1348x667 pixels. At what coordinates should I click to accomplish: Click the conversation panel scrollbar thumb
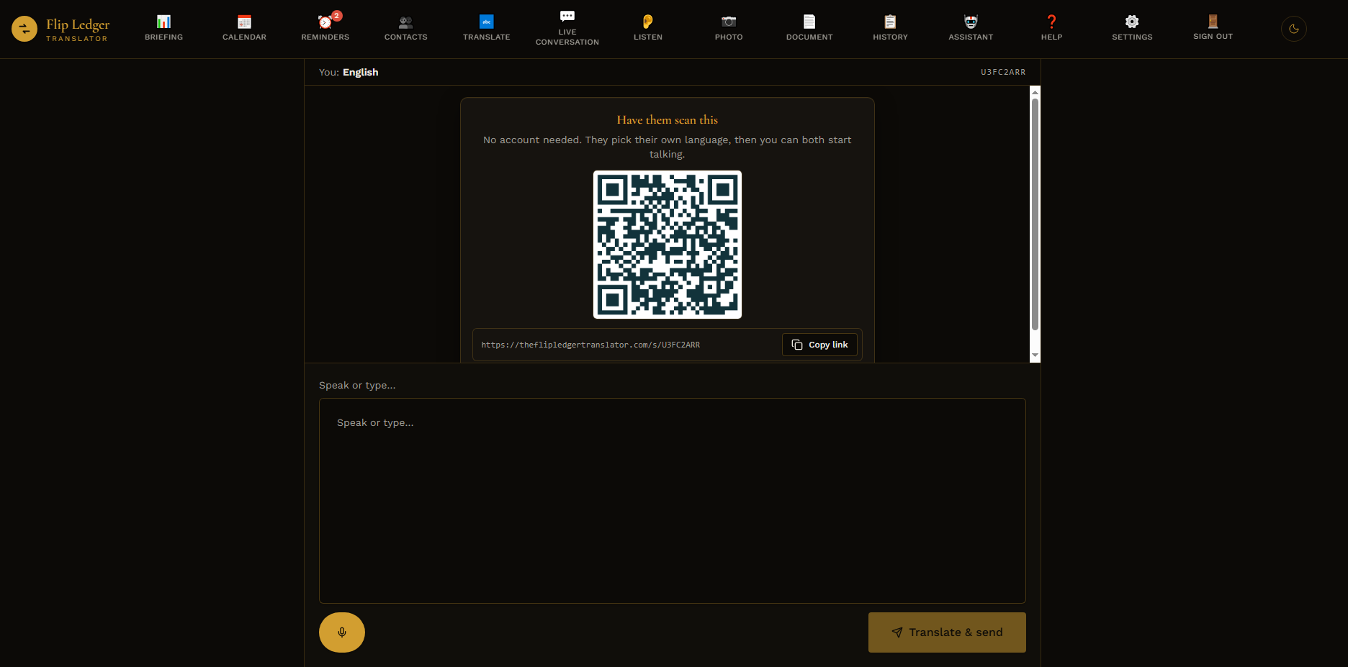[1035, 214]
